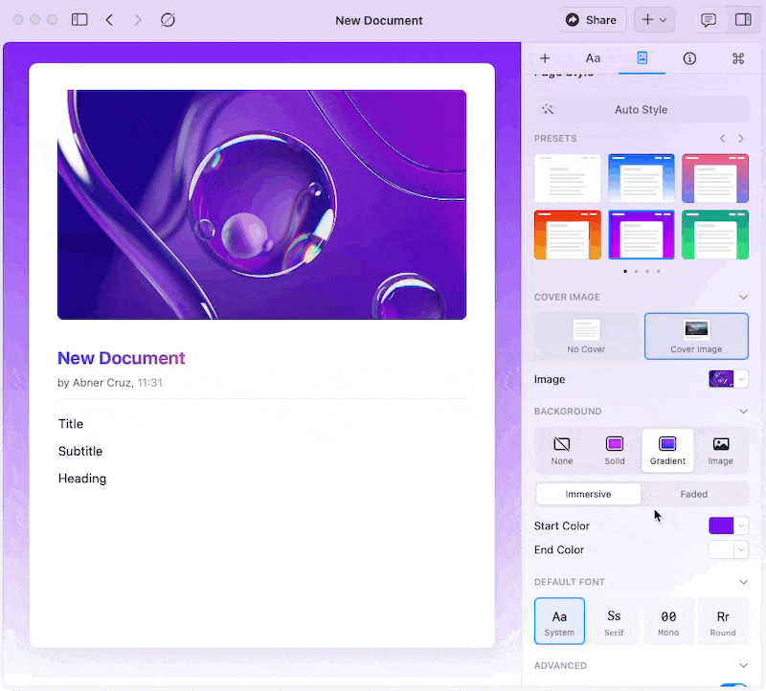Click the Auto Style magic wand icon

click(548, 109)
